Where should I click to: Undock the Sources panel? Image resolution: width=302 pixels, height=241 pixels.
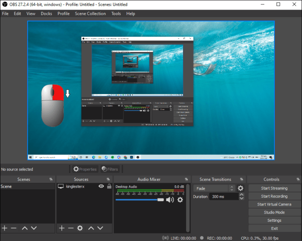(x=108, y=180)
